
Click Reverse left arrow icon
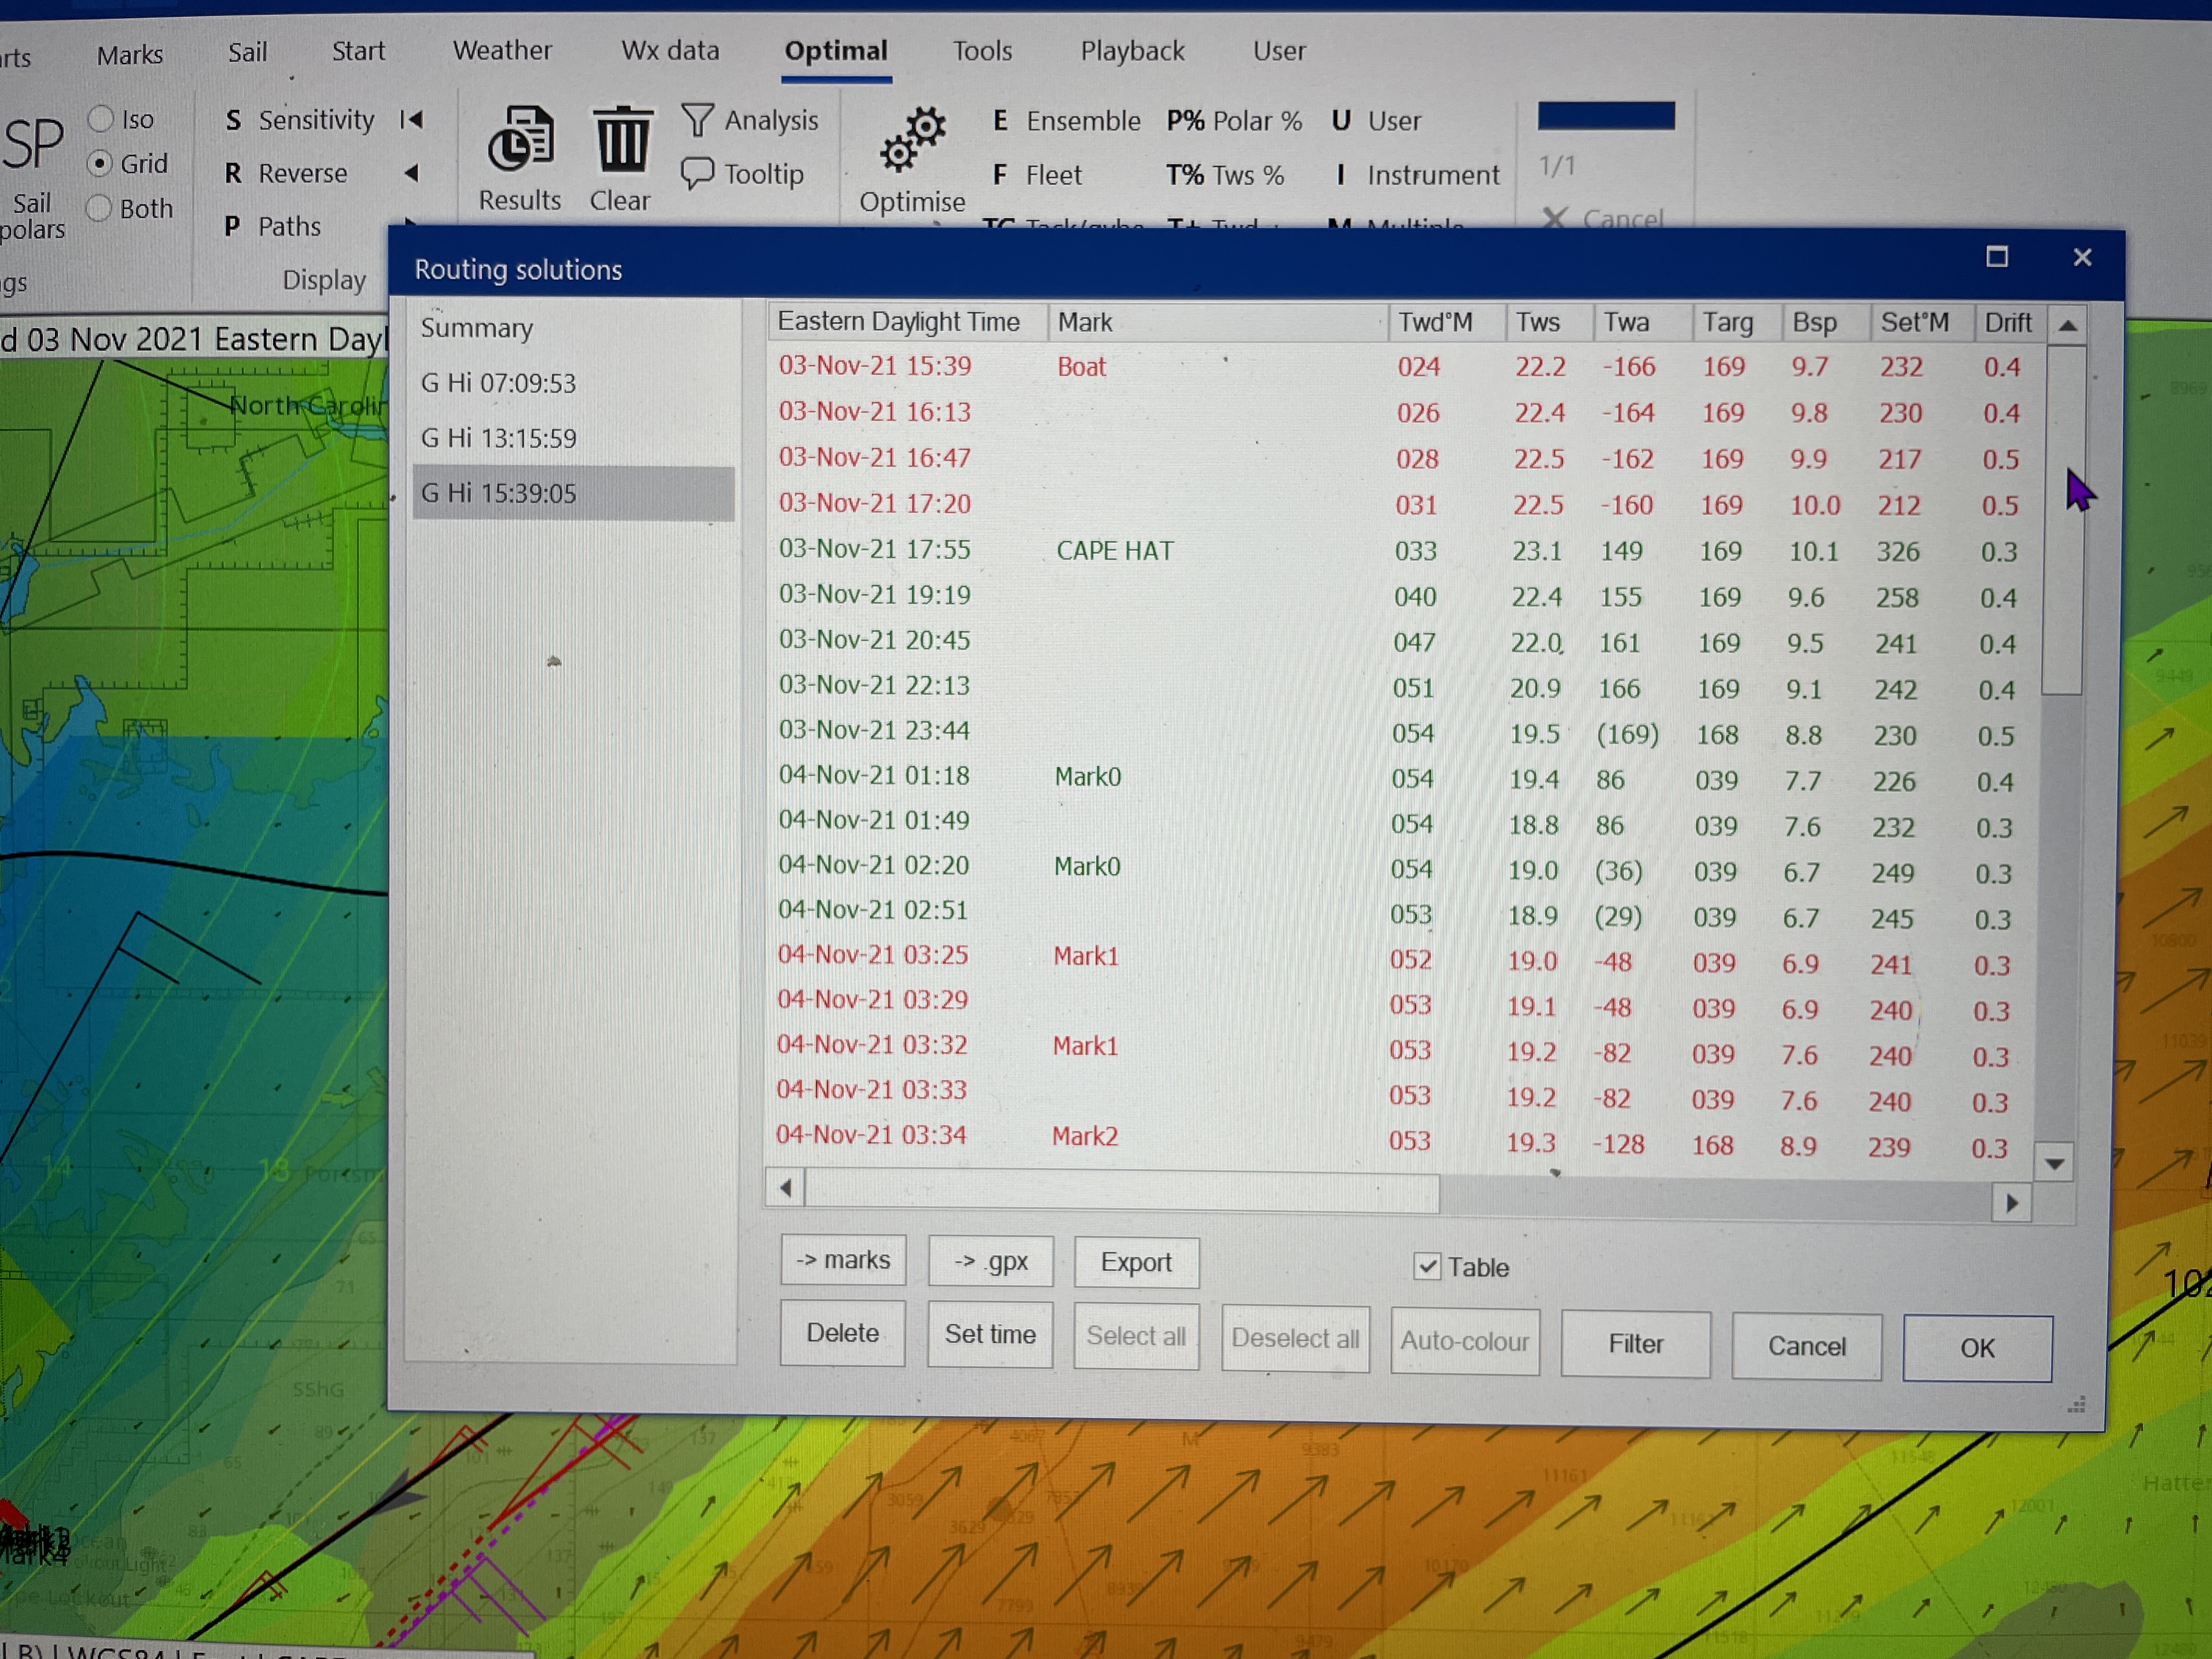(411, 173)
